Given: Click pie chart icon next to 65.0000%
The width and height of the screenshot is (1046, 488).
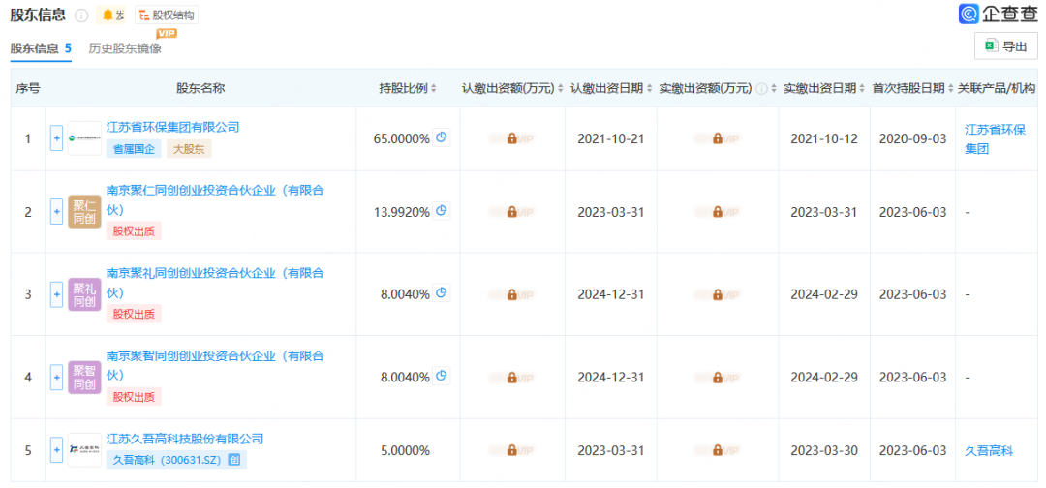Looking at the screenshot, I should coord(442,138).
